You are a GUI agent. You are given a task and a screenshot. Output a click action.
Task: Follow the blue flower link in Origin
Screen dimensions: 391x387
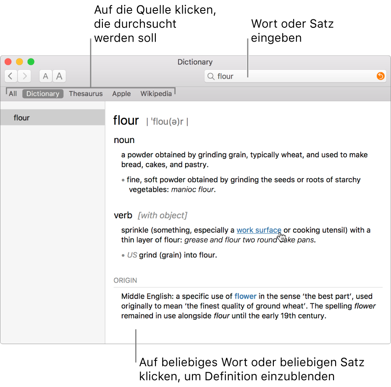[x=245, y=296]
